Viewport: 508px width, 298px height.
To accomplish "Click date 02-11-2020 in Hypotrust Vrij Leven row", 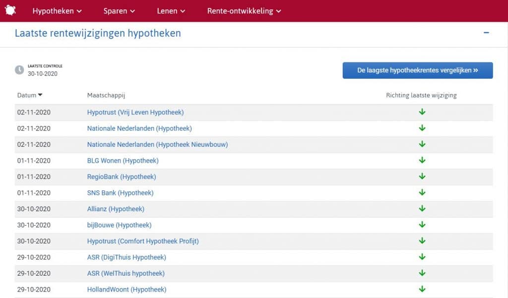I will coord(34,113).
